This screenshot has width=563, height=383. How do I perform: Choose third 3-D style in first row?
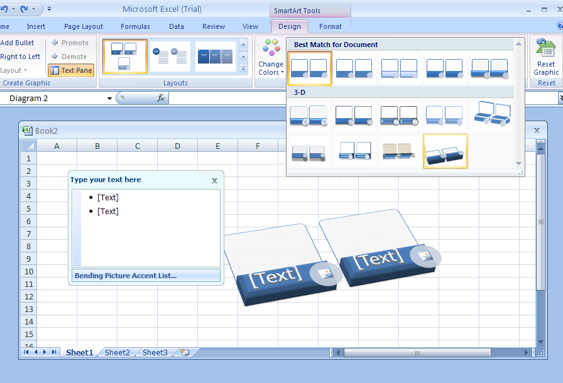400,116
